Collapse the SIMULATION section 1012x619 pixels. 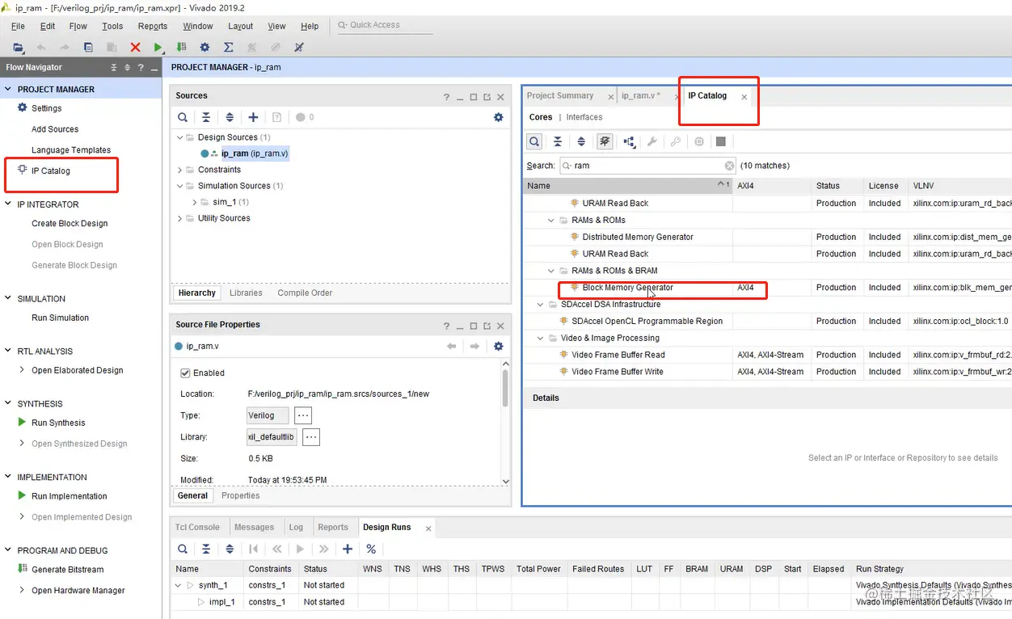tap(9, 299)
